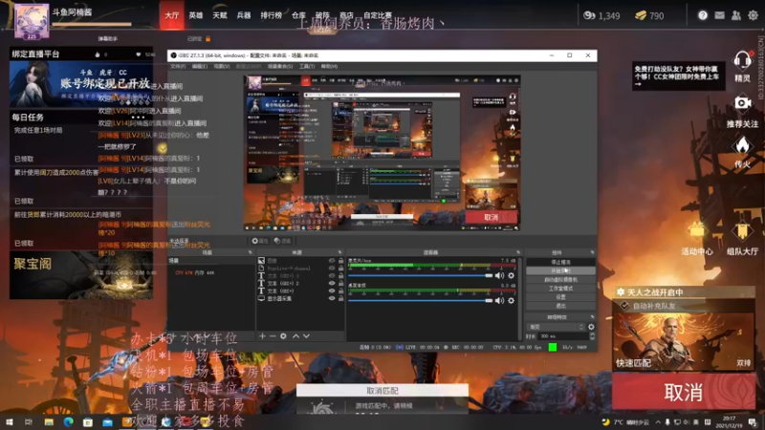765x430 pixels.
Task: Click 取消匹配 cancel matchmaking bar
Action: coord(382,391)
